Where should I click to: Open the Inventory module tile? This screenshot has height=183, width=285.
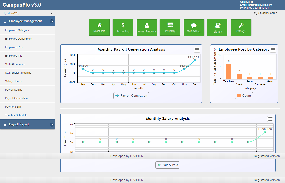[x=170, y=27]
